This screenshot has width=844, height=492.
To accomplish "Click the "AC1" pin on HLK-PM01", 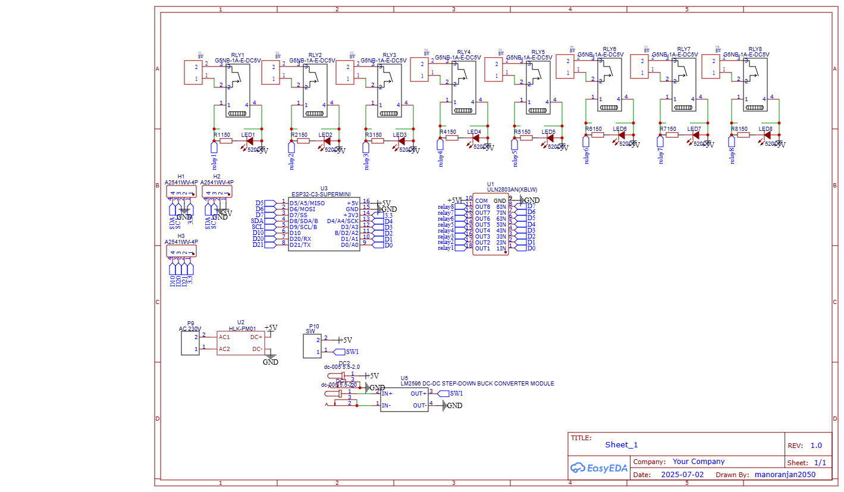I will click(224, 337).
